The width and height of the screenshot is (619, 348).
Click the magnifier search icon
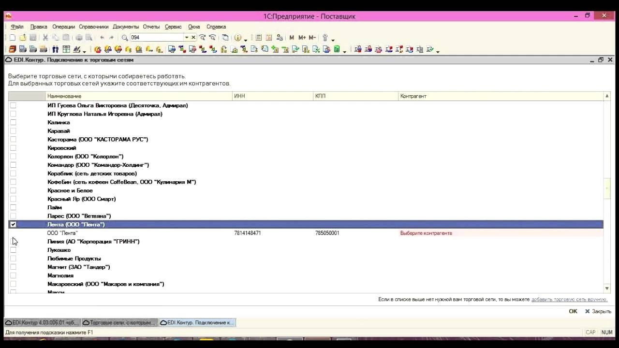[x=125, y=38]
